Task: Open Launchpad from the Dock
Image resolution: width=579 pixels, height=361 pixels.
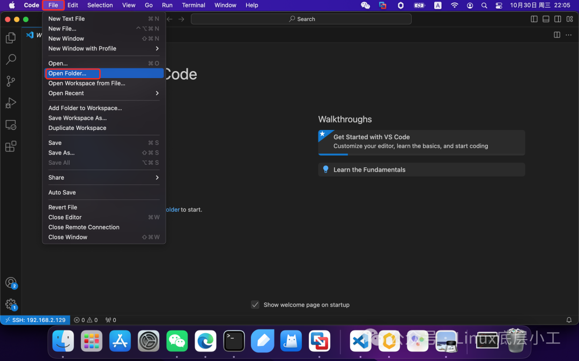Action: click(92, 341)
